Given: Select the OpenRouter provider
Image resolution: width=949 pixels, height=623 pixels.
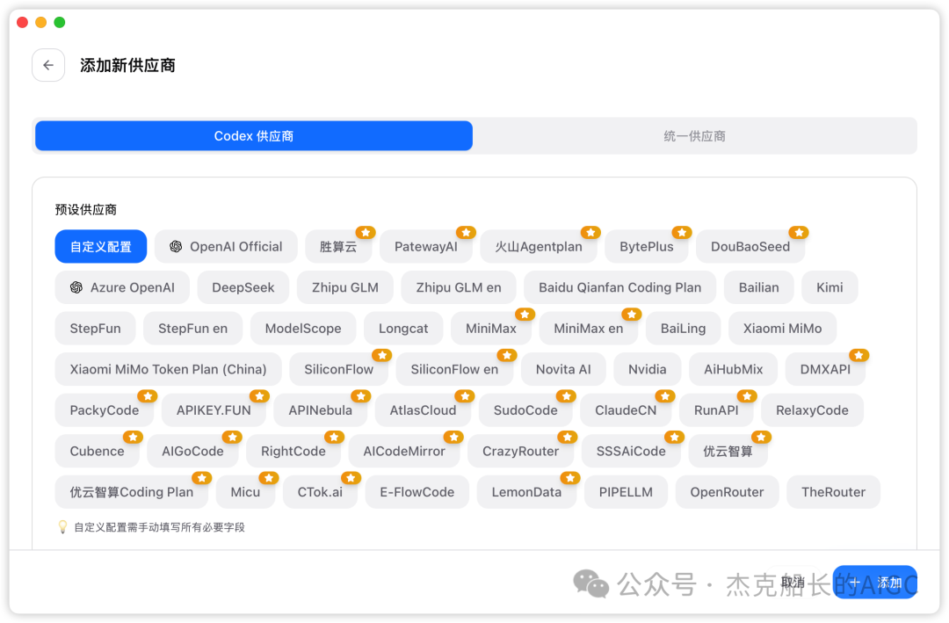Looking at the screenshot, I should pyautogui.click(x=727, y=492).
